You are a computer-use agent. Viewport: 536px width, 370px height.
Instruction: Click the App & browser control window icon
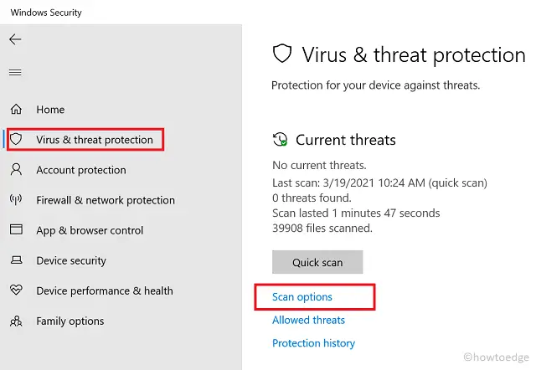coord(16,230)
